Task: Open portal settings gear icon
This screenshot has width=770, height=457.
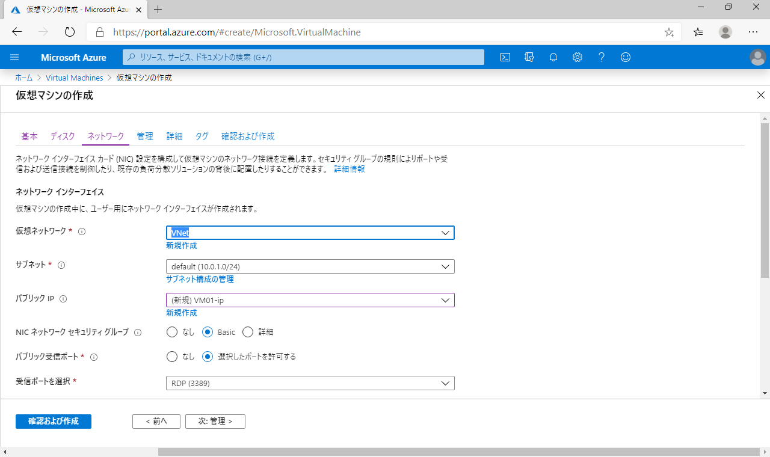Action: click(577, 57)
